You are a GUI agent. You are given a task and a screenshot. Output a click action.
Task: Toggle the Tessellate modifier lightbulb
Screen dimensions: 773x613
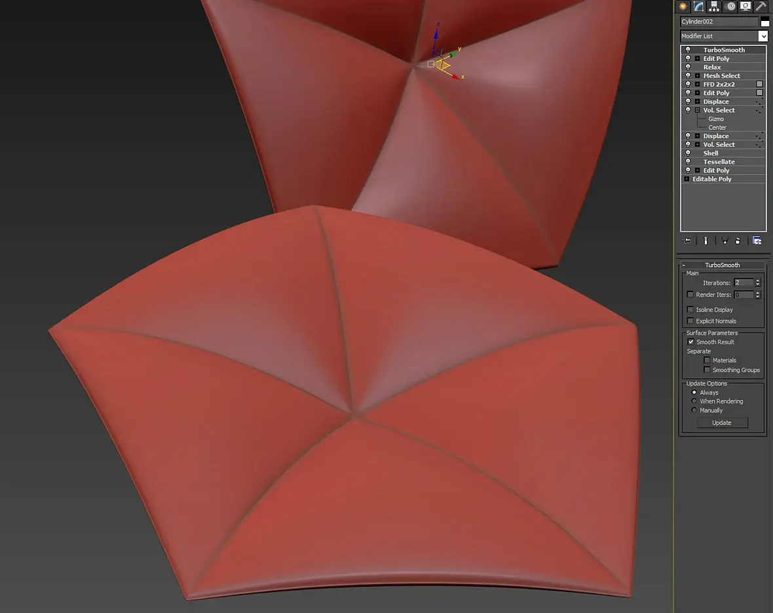[x=688, y=162]
